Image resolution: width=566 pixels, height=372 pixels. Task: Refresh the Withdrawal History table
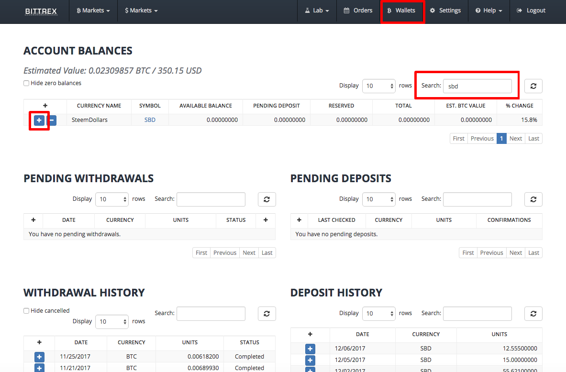(267, 314)
